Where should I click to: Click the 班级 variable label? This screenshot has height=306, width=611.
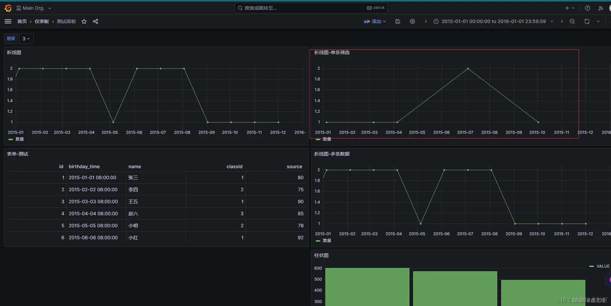pyautogui.click(x=11, y=39)
